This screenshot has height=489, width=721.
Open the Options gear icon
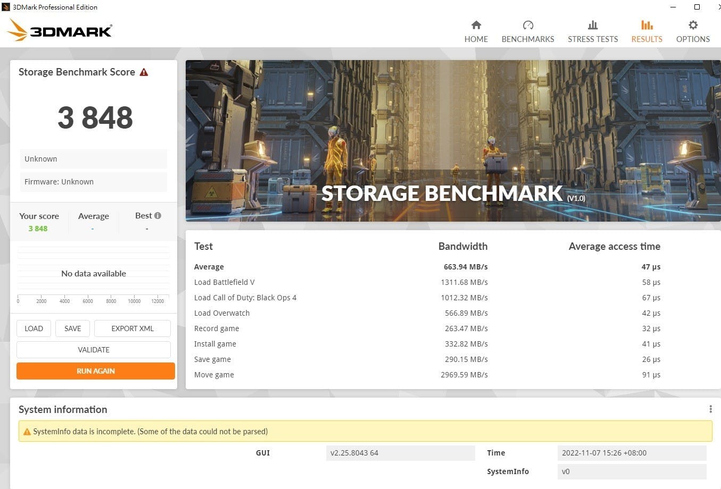coord(693,25)
